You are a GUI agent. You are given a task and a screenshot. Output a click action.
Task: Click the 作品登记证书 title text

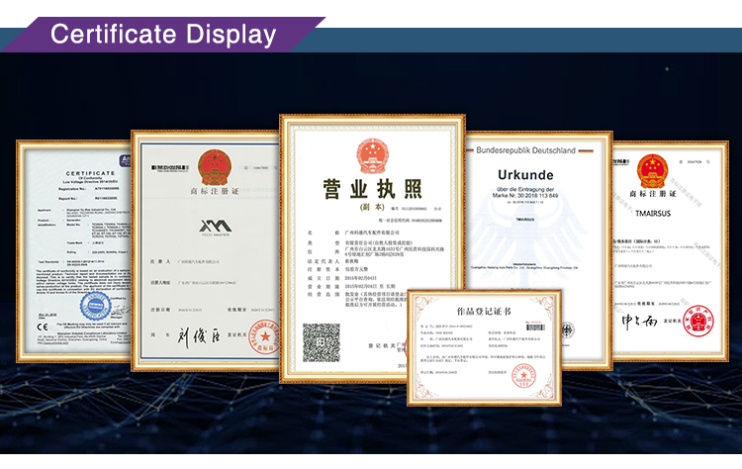pyautogui.click(x=484, y=312)
